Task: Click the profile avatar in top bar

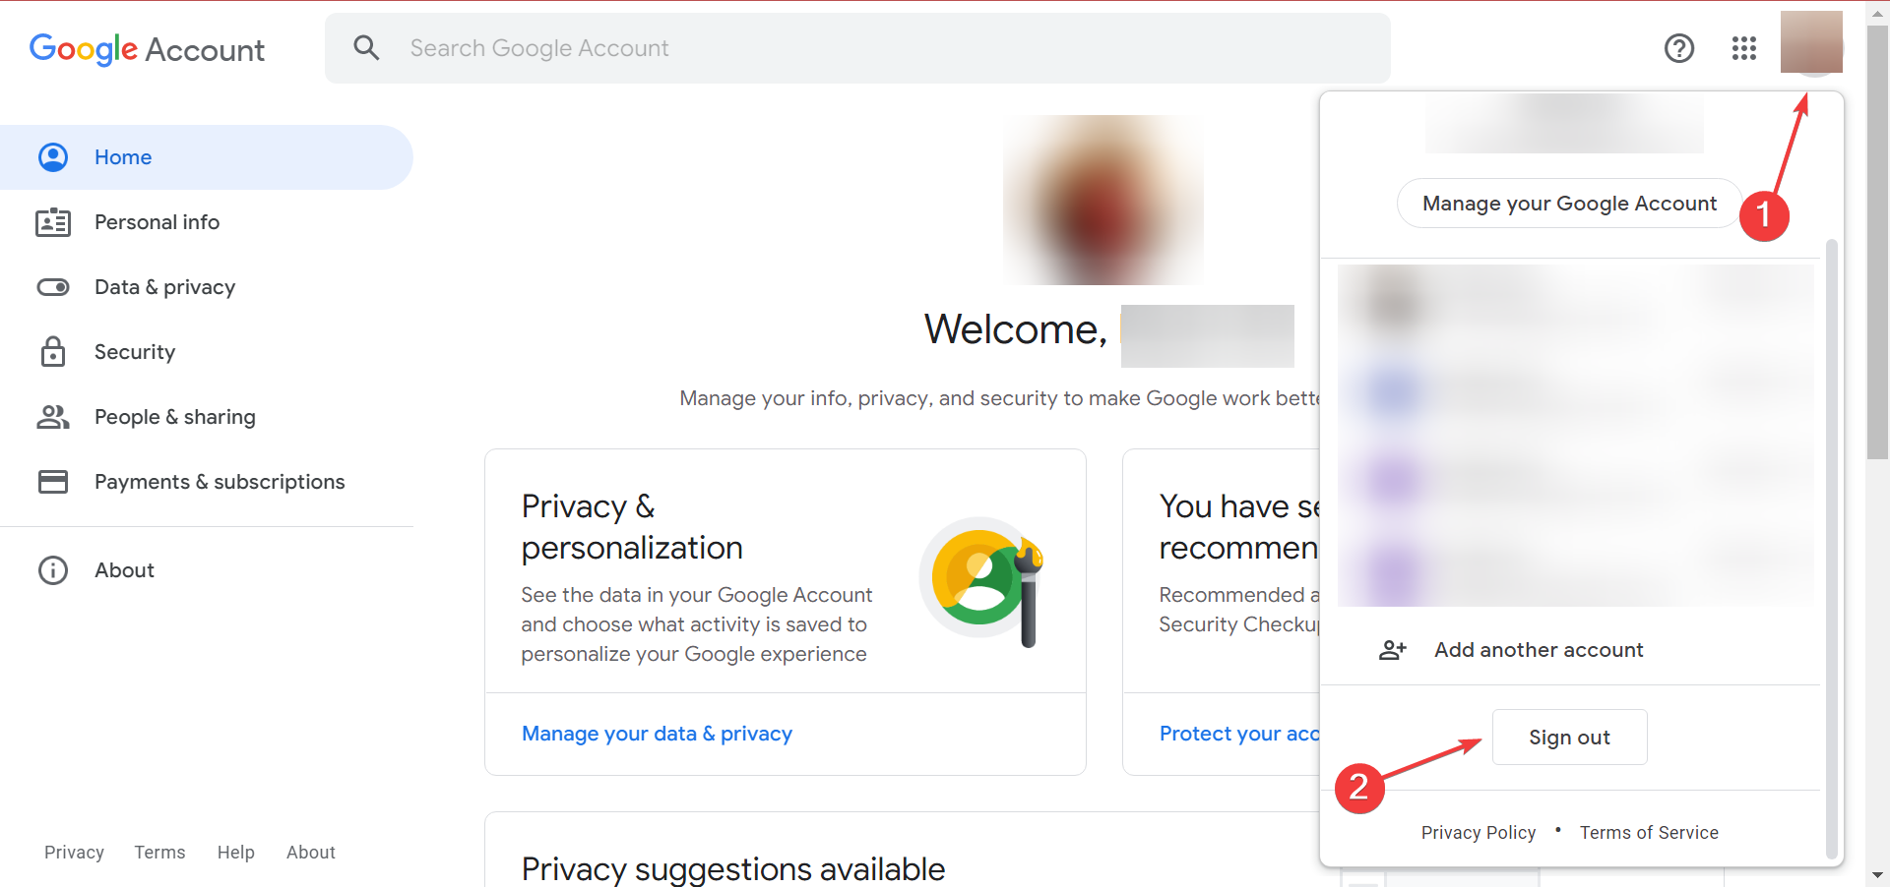Action: pyautogui.click(x=1811, y=42)
